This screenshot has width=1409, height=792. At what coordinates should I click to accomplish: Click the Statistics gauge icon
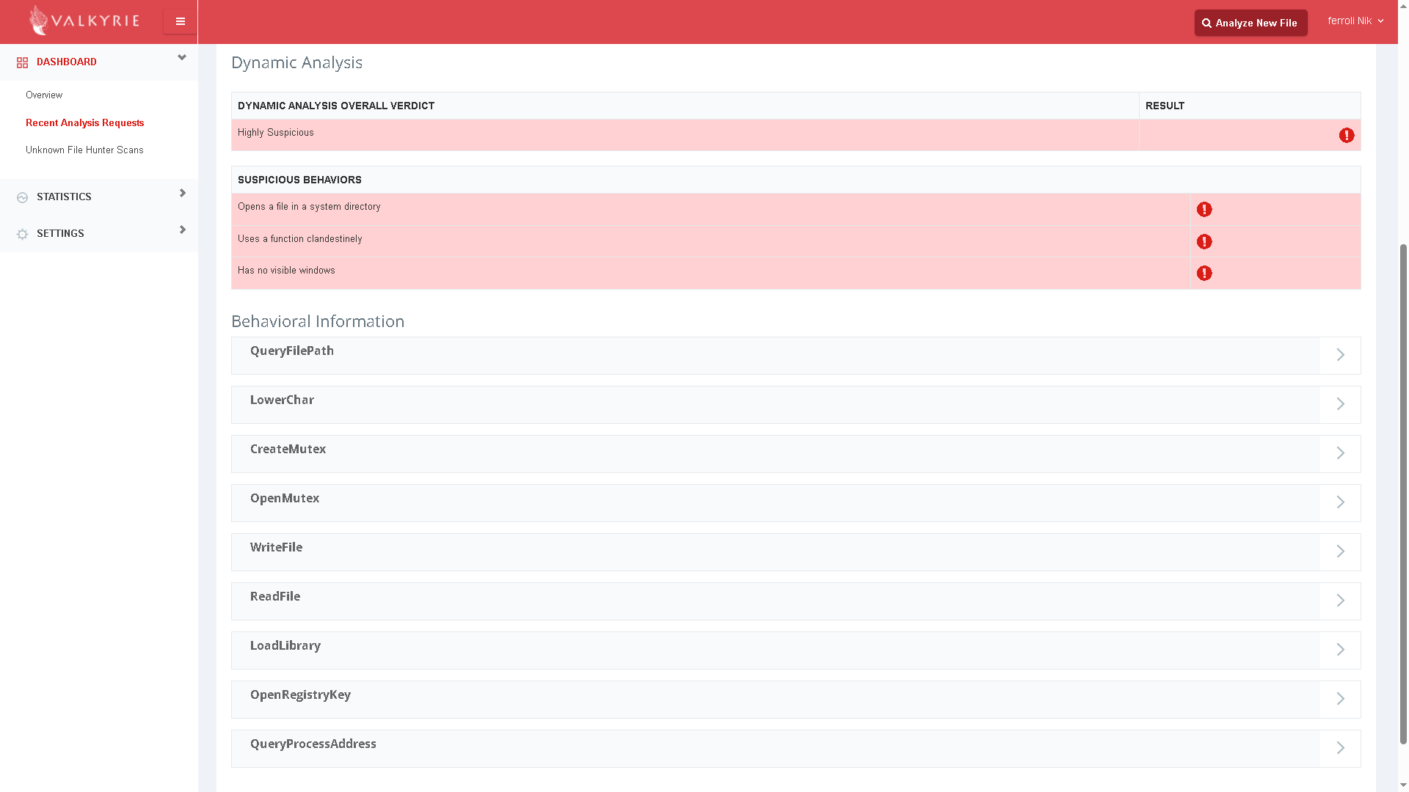[22, 197]
